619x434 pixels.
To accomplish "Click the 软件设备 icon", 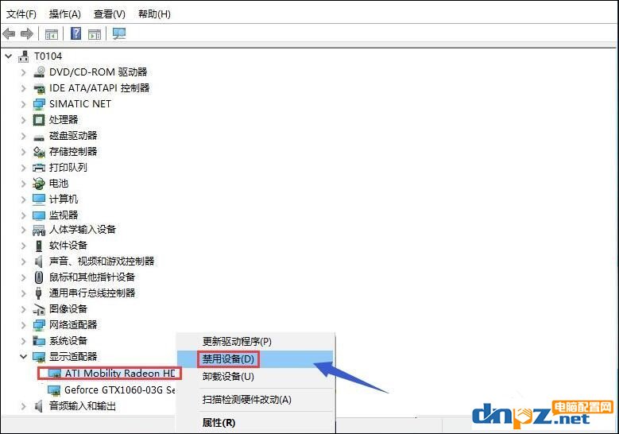I will [39, 246].
